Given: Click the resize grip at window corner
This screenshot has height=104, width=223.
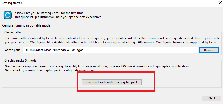Looking at the screenshot, I should (x=222, y=103).
